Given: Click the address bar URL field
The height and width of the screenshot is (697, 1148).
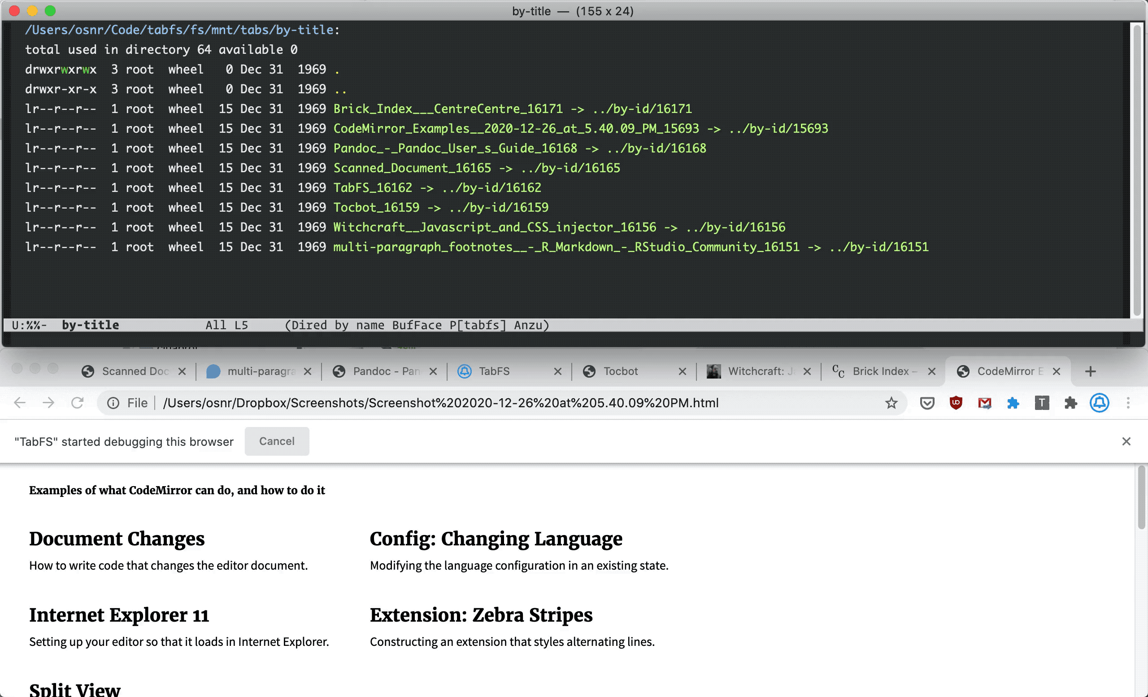Looking at the screenshot, I should coord(442,403).
